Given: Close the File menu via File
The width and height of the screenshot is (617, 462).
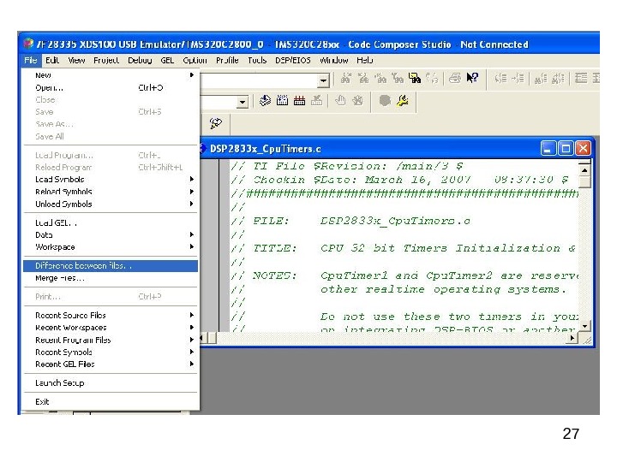Looking at the screenshot, I should coord(30,60).
